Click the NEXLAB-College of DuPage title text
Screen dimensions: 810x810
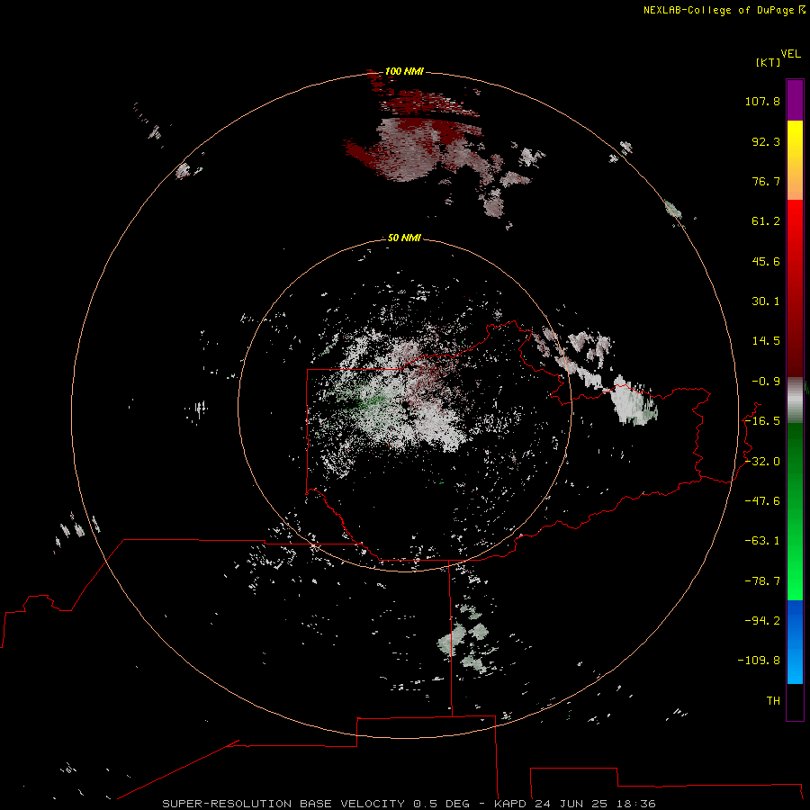718,10
